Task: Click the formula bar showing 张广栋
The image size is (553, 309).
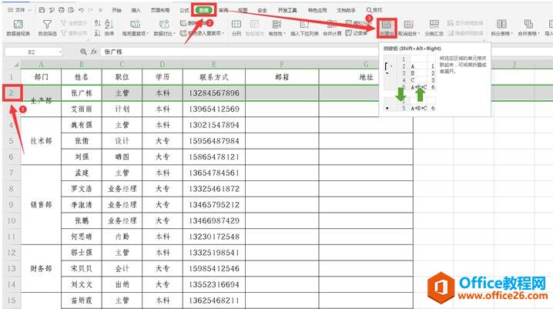Action: pyautogui.click(x=240, y=52)
